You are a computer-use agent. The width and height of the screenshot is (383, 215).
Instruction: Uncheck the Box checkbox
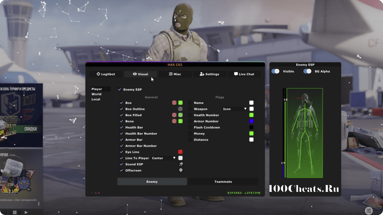121,103
